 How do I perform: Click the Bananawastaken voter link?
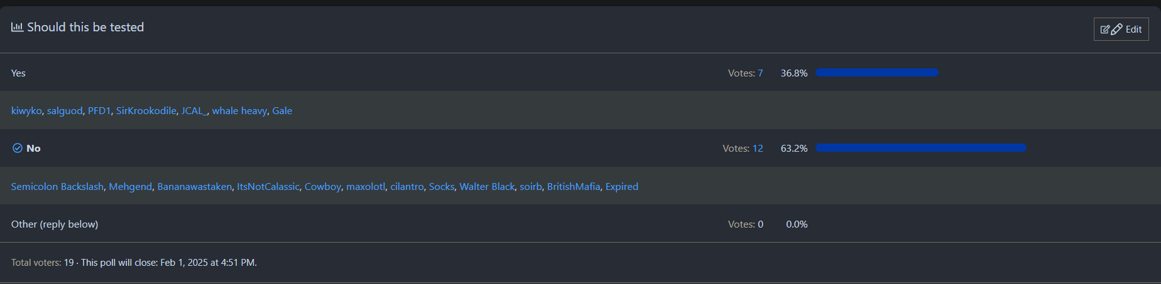194,187
